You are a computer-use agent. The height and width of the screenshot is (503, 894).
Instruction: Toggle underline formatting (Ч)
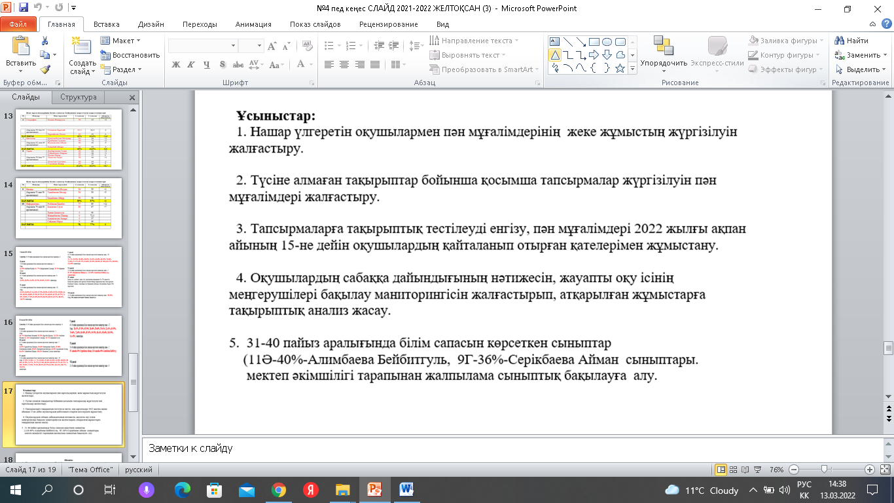pyautogui.click(x=206, y=64)
